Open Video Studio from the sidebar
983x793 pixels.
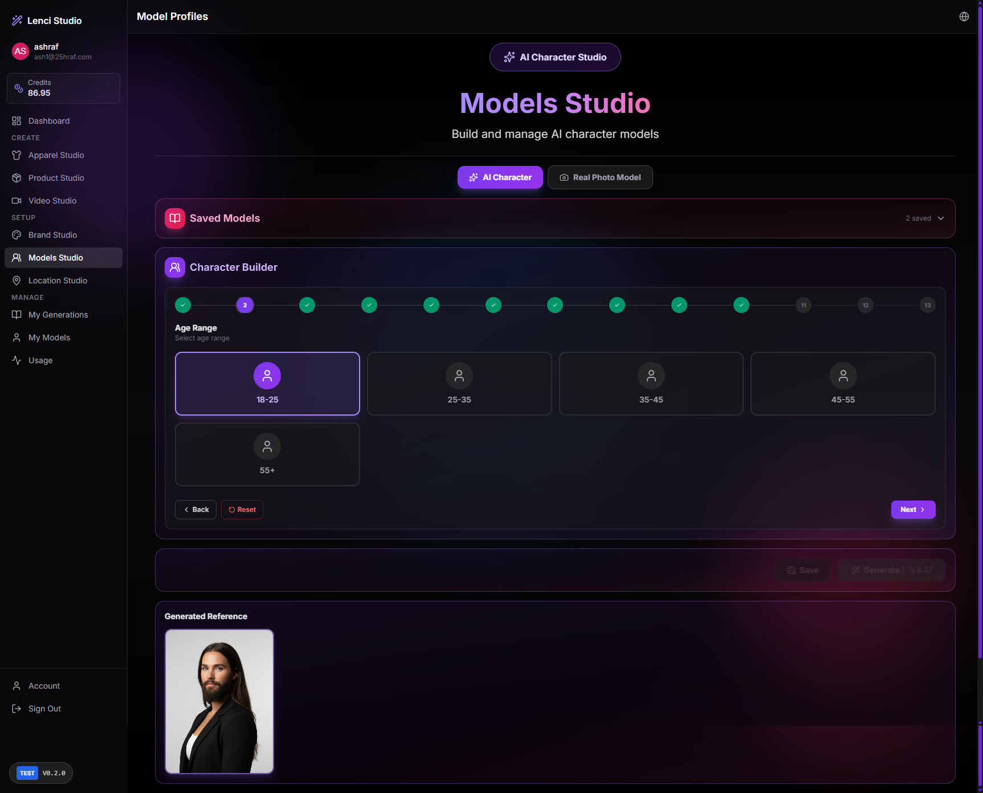tap(52, 201)
